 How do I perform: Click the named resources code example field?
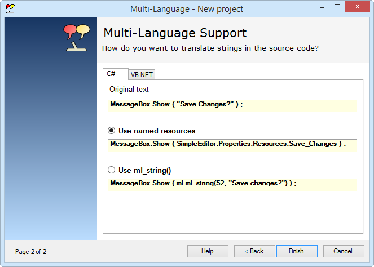(x=232, y=144)
